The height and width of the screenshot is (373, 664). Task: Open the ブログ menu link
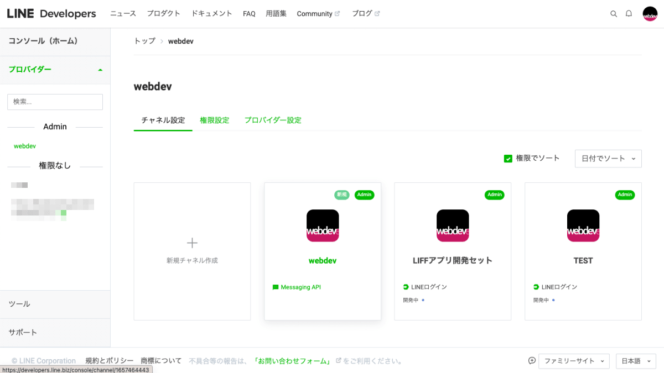tap(362, 14)
